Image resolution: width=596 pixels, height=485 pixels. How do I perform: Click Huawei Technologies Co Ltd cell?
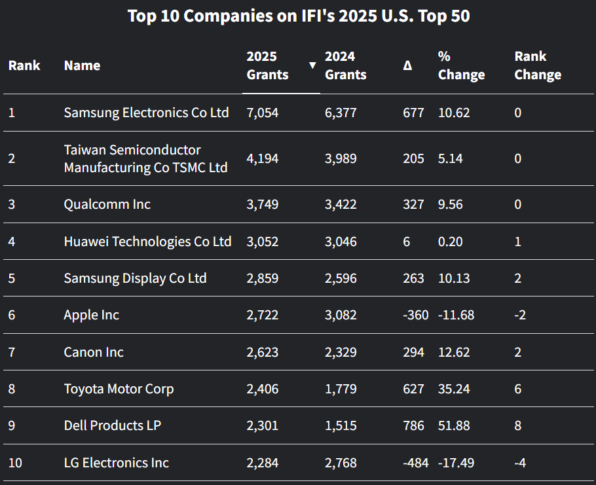(x=147, y=242)
